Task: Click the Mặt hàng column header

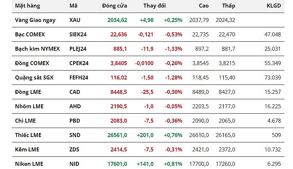Action: point(28,6)
